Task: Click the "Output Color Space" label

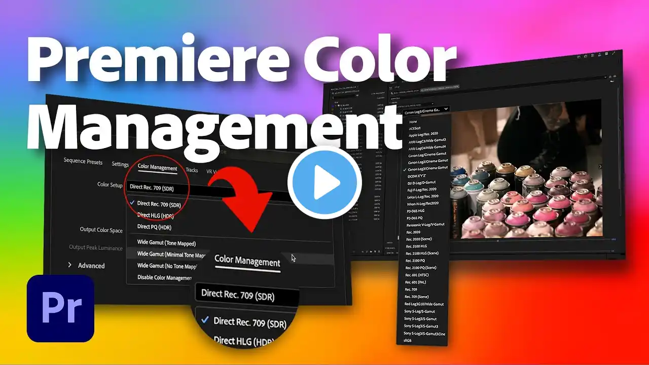Action: pos(101,230)
